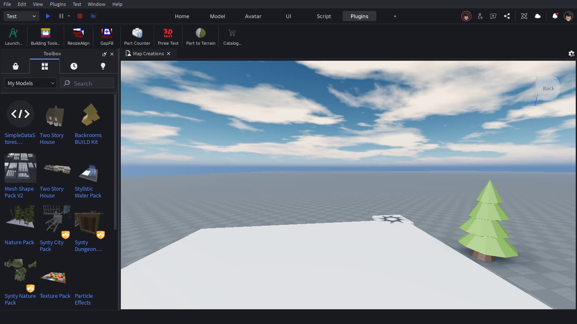Open Building Tools plugin

(x=46, y=36)
